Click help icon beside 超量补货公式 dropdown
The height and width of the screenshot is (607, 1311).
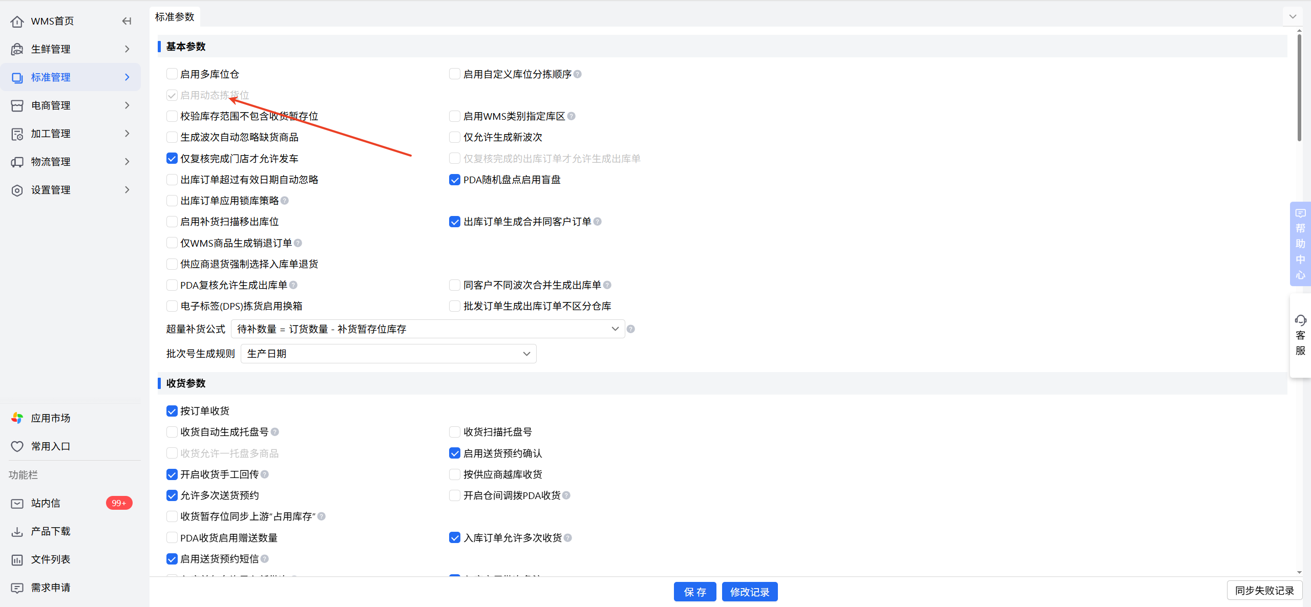631,329
